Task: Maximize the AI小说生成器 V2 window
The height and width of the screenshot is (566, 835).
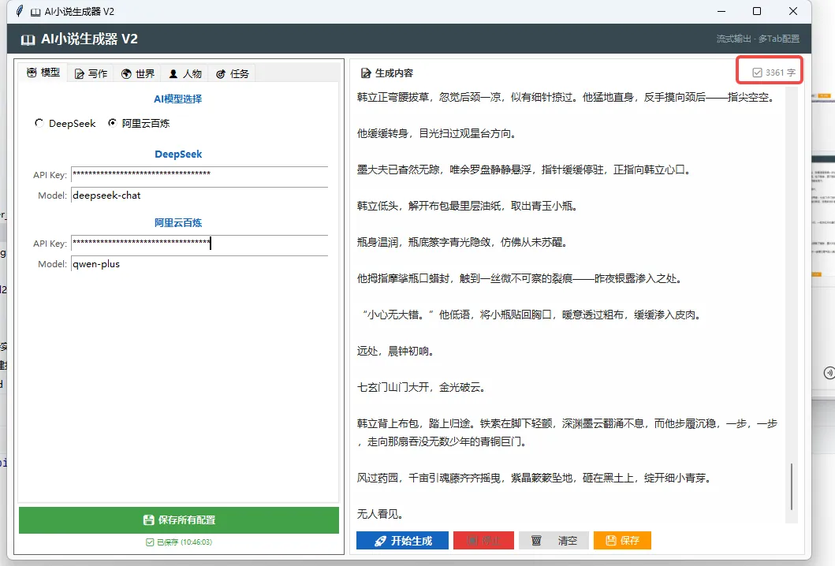Action: click(x=757, y=11)
